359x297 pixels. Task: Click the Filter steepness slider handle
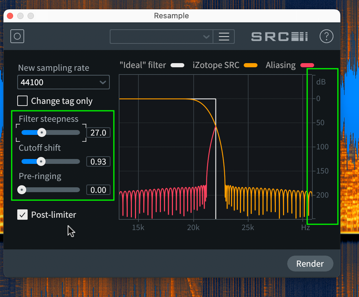click(x=42, y=132)
